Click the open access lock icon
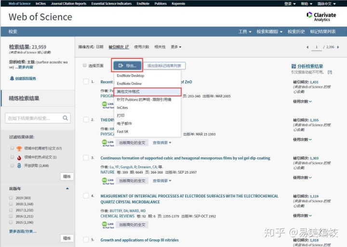The image size is (347, 247). [x=19, y=165]
